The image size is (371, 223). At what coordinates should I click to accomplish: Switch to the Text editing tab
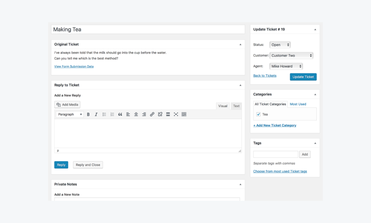point(236,106)
